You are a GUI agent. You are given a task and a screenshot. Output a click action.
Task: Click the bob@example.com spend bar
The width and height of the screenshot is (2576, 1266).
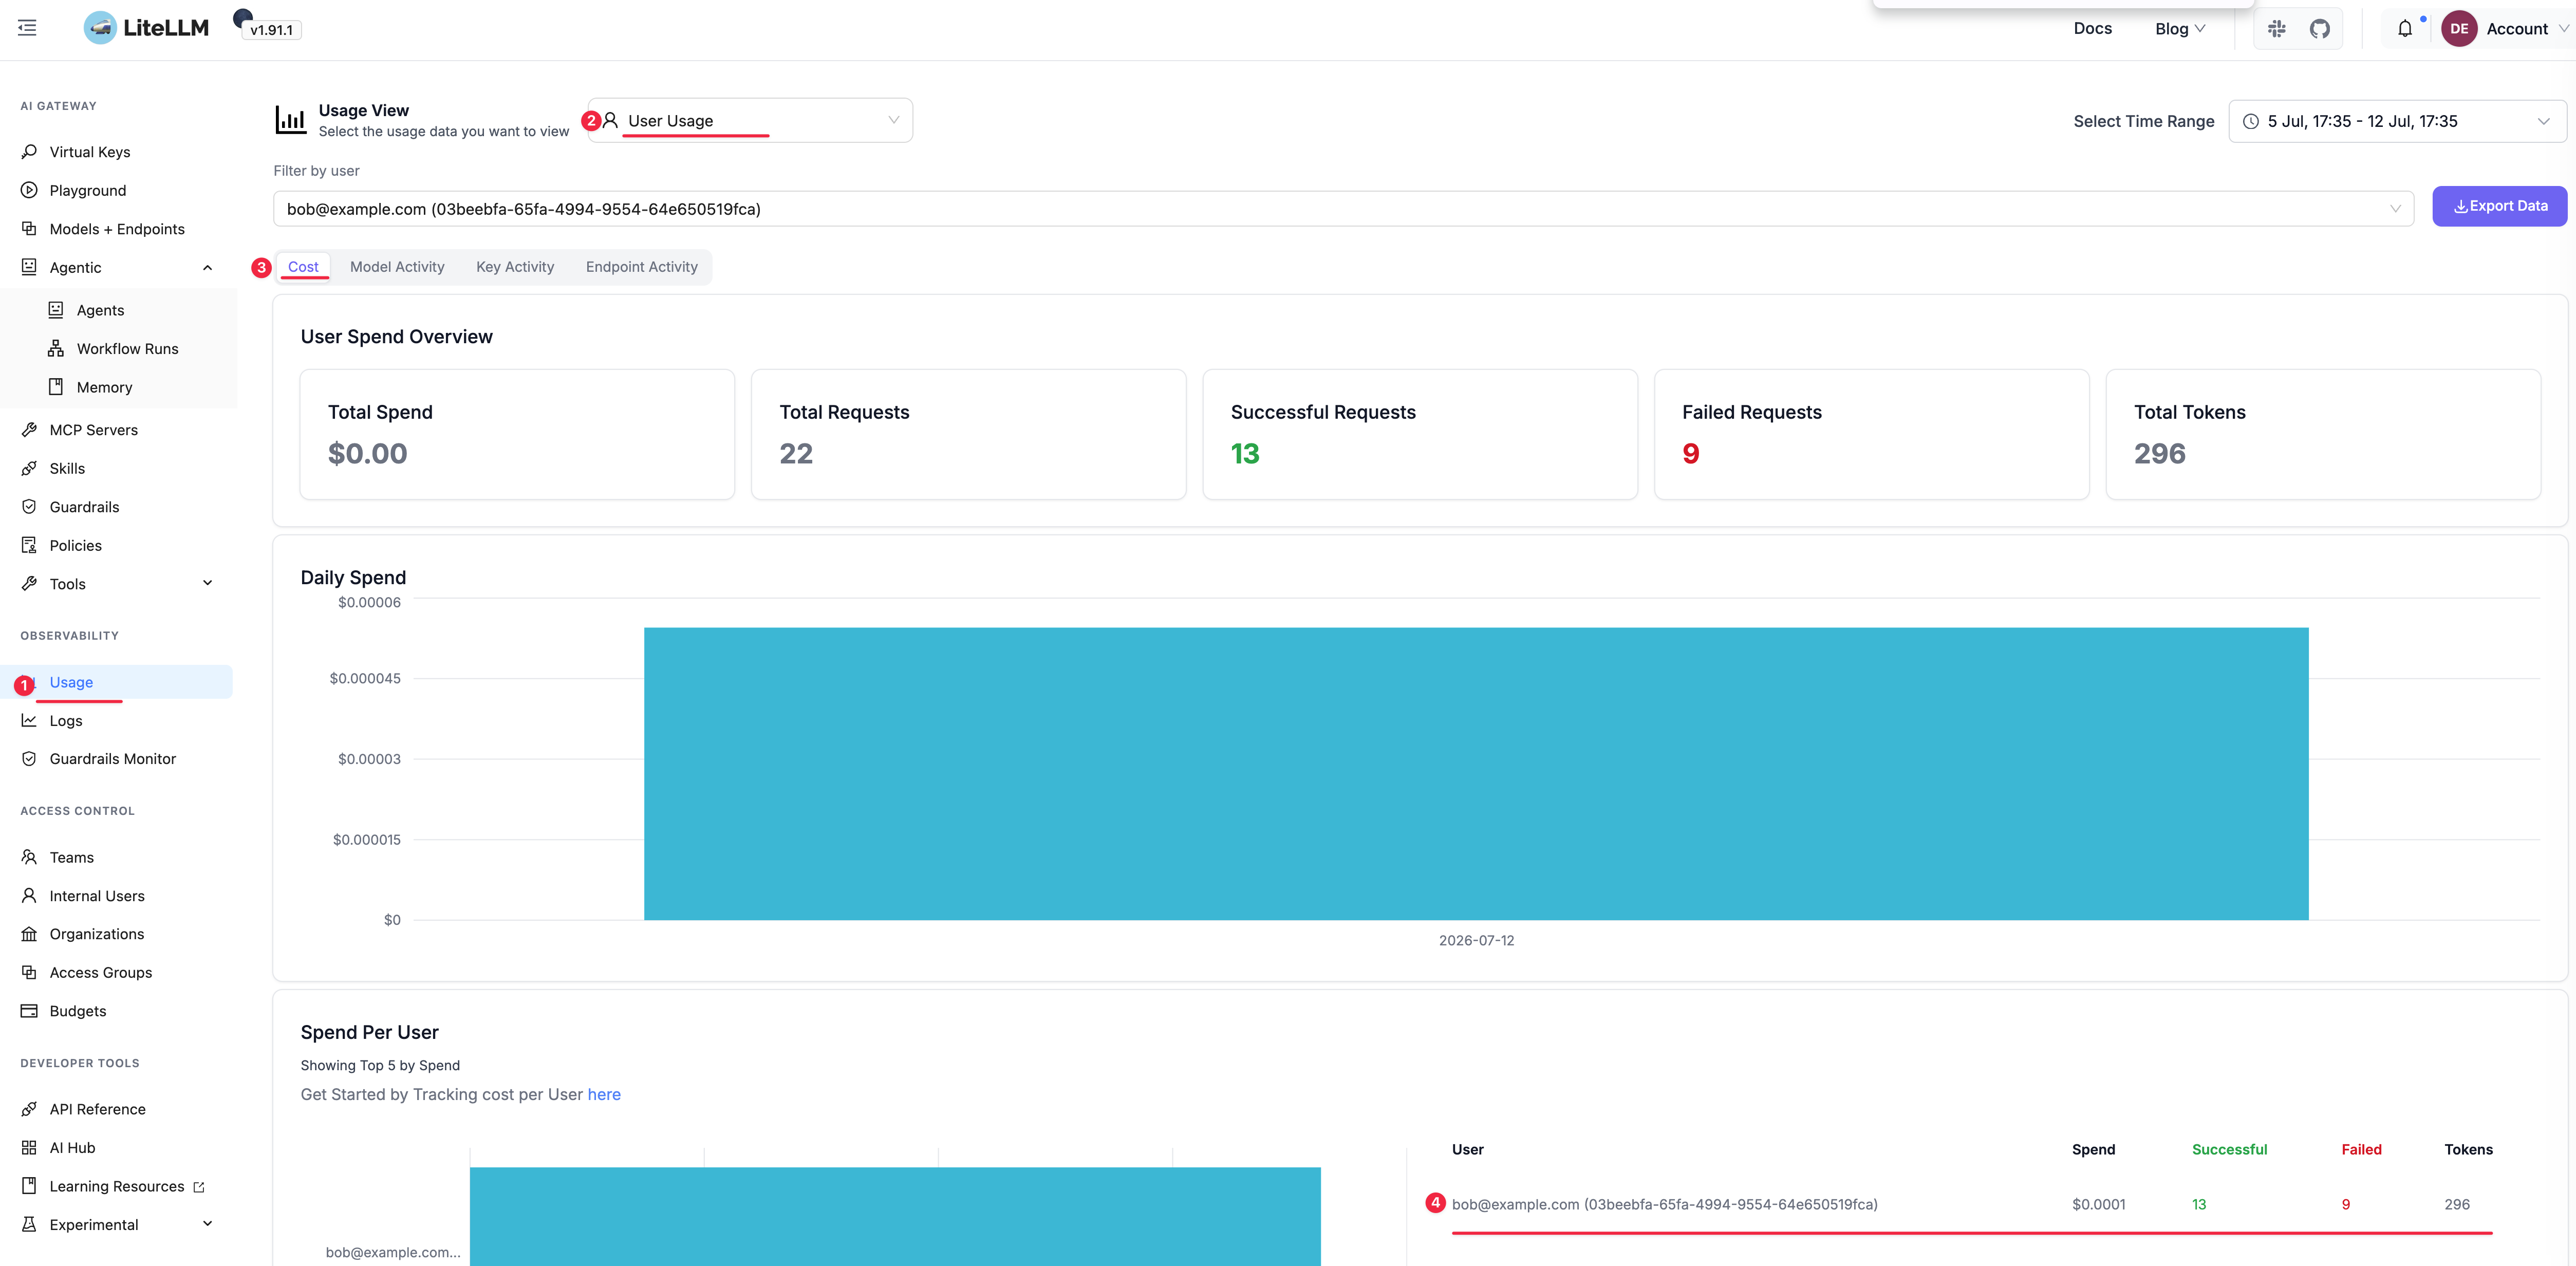pos(895,1216)
